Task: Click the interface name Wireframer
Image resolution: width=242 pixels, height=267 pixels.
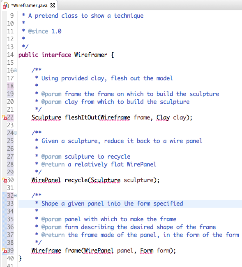Action: (x=91, y=55)
